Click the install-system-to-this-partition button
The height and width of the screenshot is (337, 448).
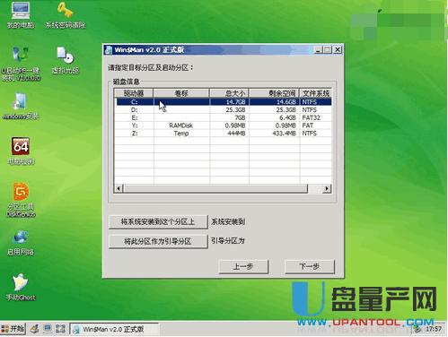pyautogui.click(x=158, y=221)
